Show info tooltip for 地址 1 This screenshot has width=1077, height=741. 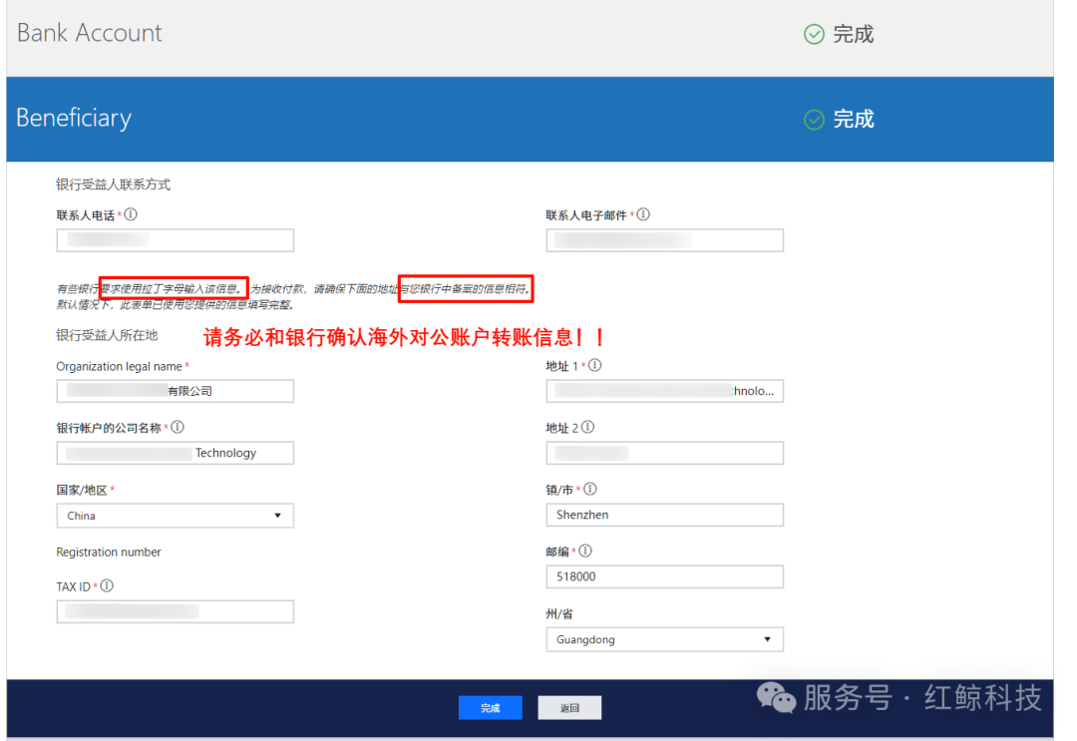click(x=594, y=365)
